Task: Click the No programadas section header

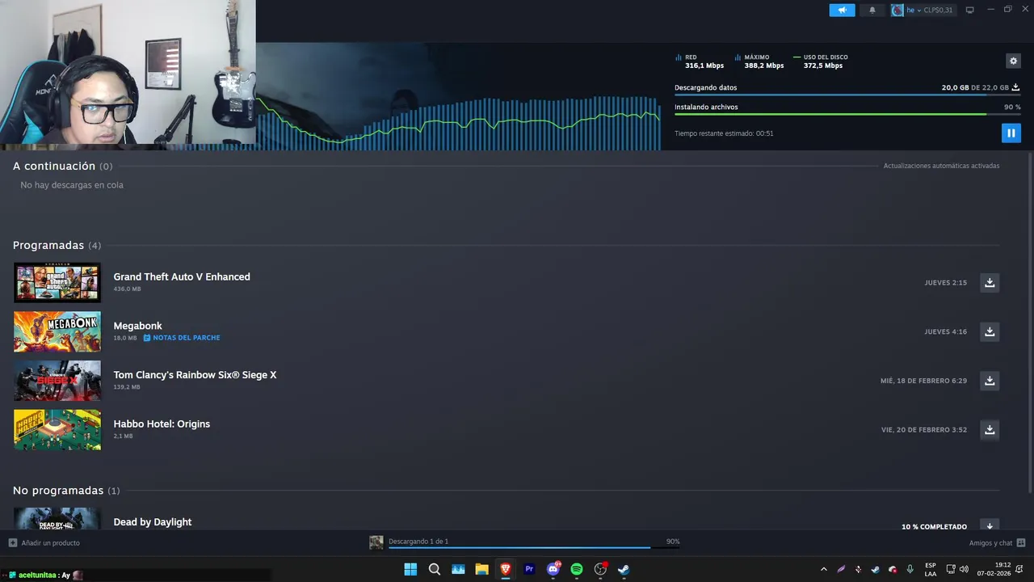Action: click(x=66, y=491)
